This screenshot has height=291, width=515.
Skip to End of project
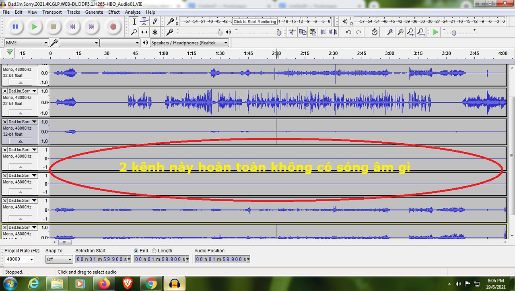91,27
